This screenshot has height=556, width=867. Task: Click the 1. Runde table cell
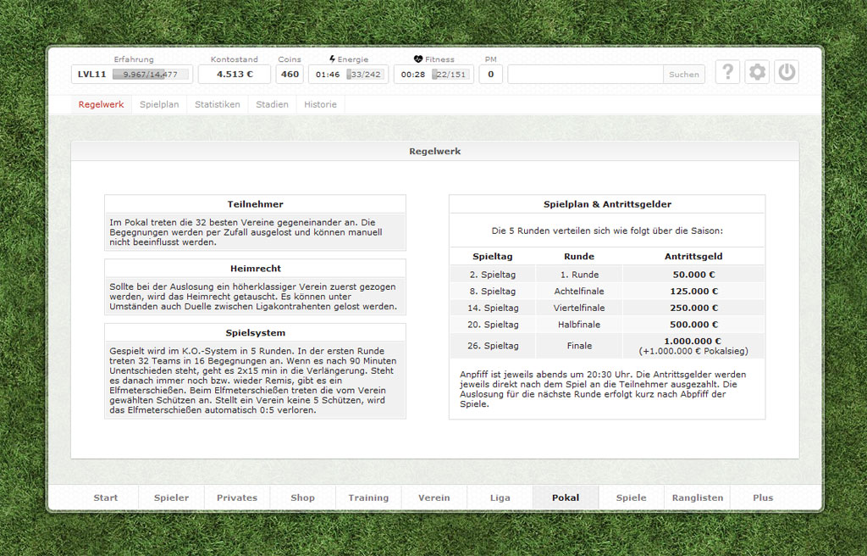[x=579, y=275]
